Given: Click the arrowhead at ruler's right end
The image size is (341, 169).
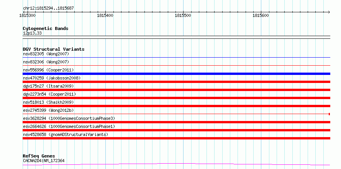Looking at the screenshot, I should click(329, 12).
